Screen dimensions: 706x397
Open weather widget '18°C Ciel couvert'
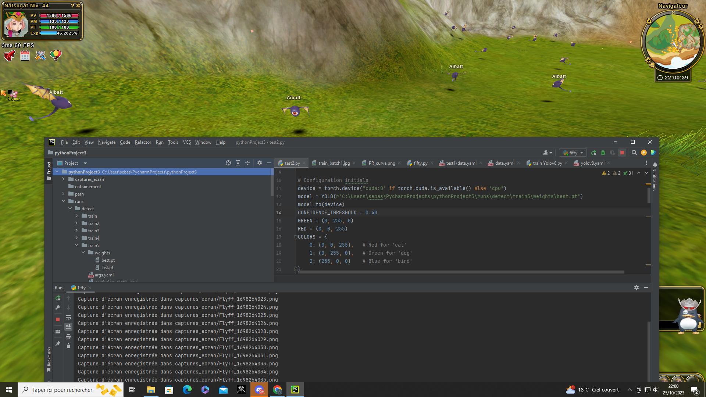tap(592, 390)
